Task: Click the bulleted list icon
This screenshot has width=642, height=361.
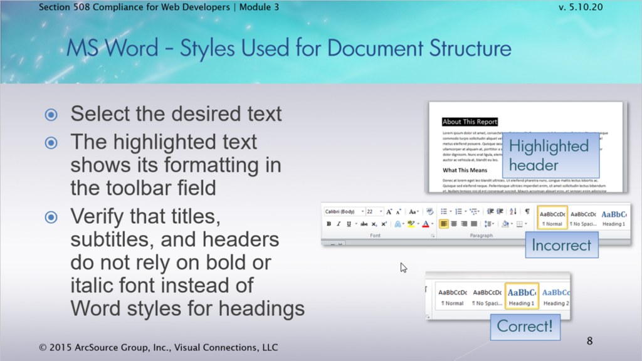Action: (x=443, y=212)
